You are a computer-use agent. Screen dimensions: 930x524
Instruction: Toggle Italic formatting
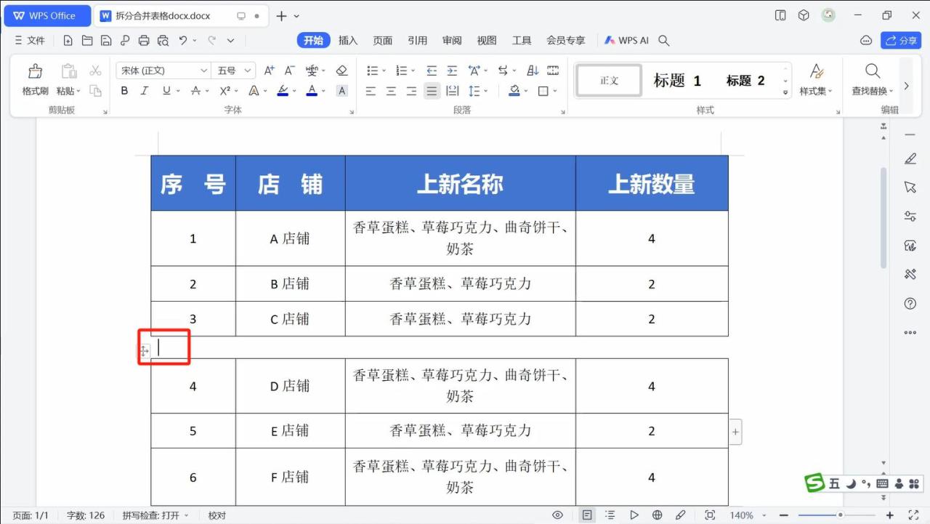pyautogui.click(x=145, y=91)
